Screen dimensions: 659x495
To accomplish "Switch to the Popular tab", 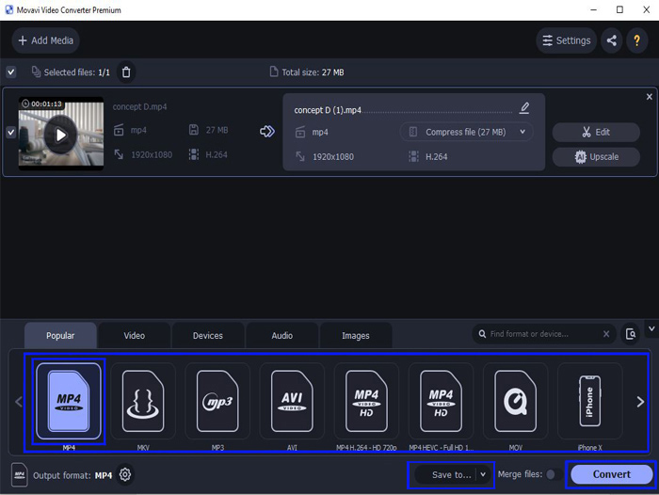I will pos(60,335).
